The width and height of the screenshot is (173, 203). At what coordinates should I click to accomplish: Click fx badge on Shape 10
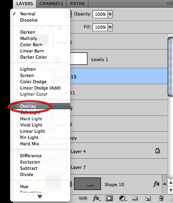pos(156,184)
